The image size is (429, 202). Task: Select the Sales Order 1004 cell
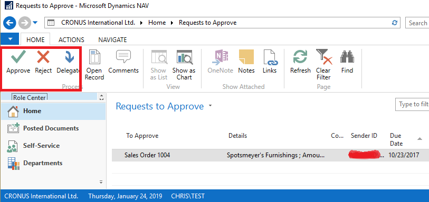[x=147, y=155]
